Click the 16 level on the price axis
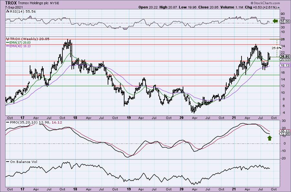The image size is (291, 192). pos(283,72)
